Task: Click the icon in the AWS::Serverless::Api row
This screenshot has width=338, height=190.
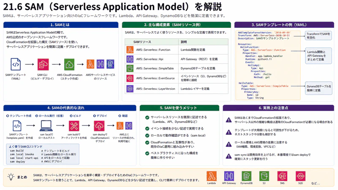Action: [x=130, y=59]
